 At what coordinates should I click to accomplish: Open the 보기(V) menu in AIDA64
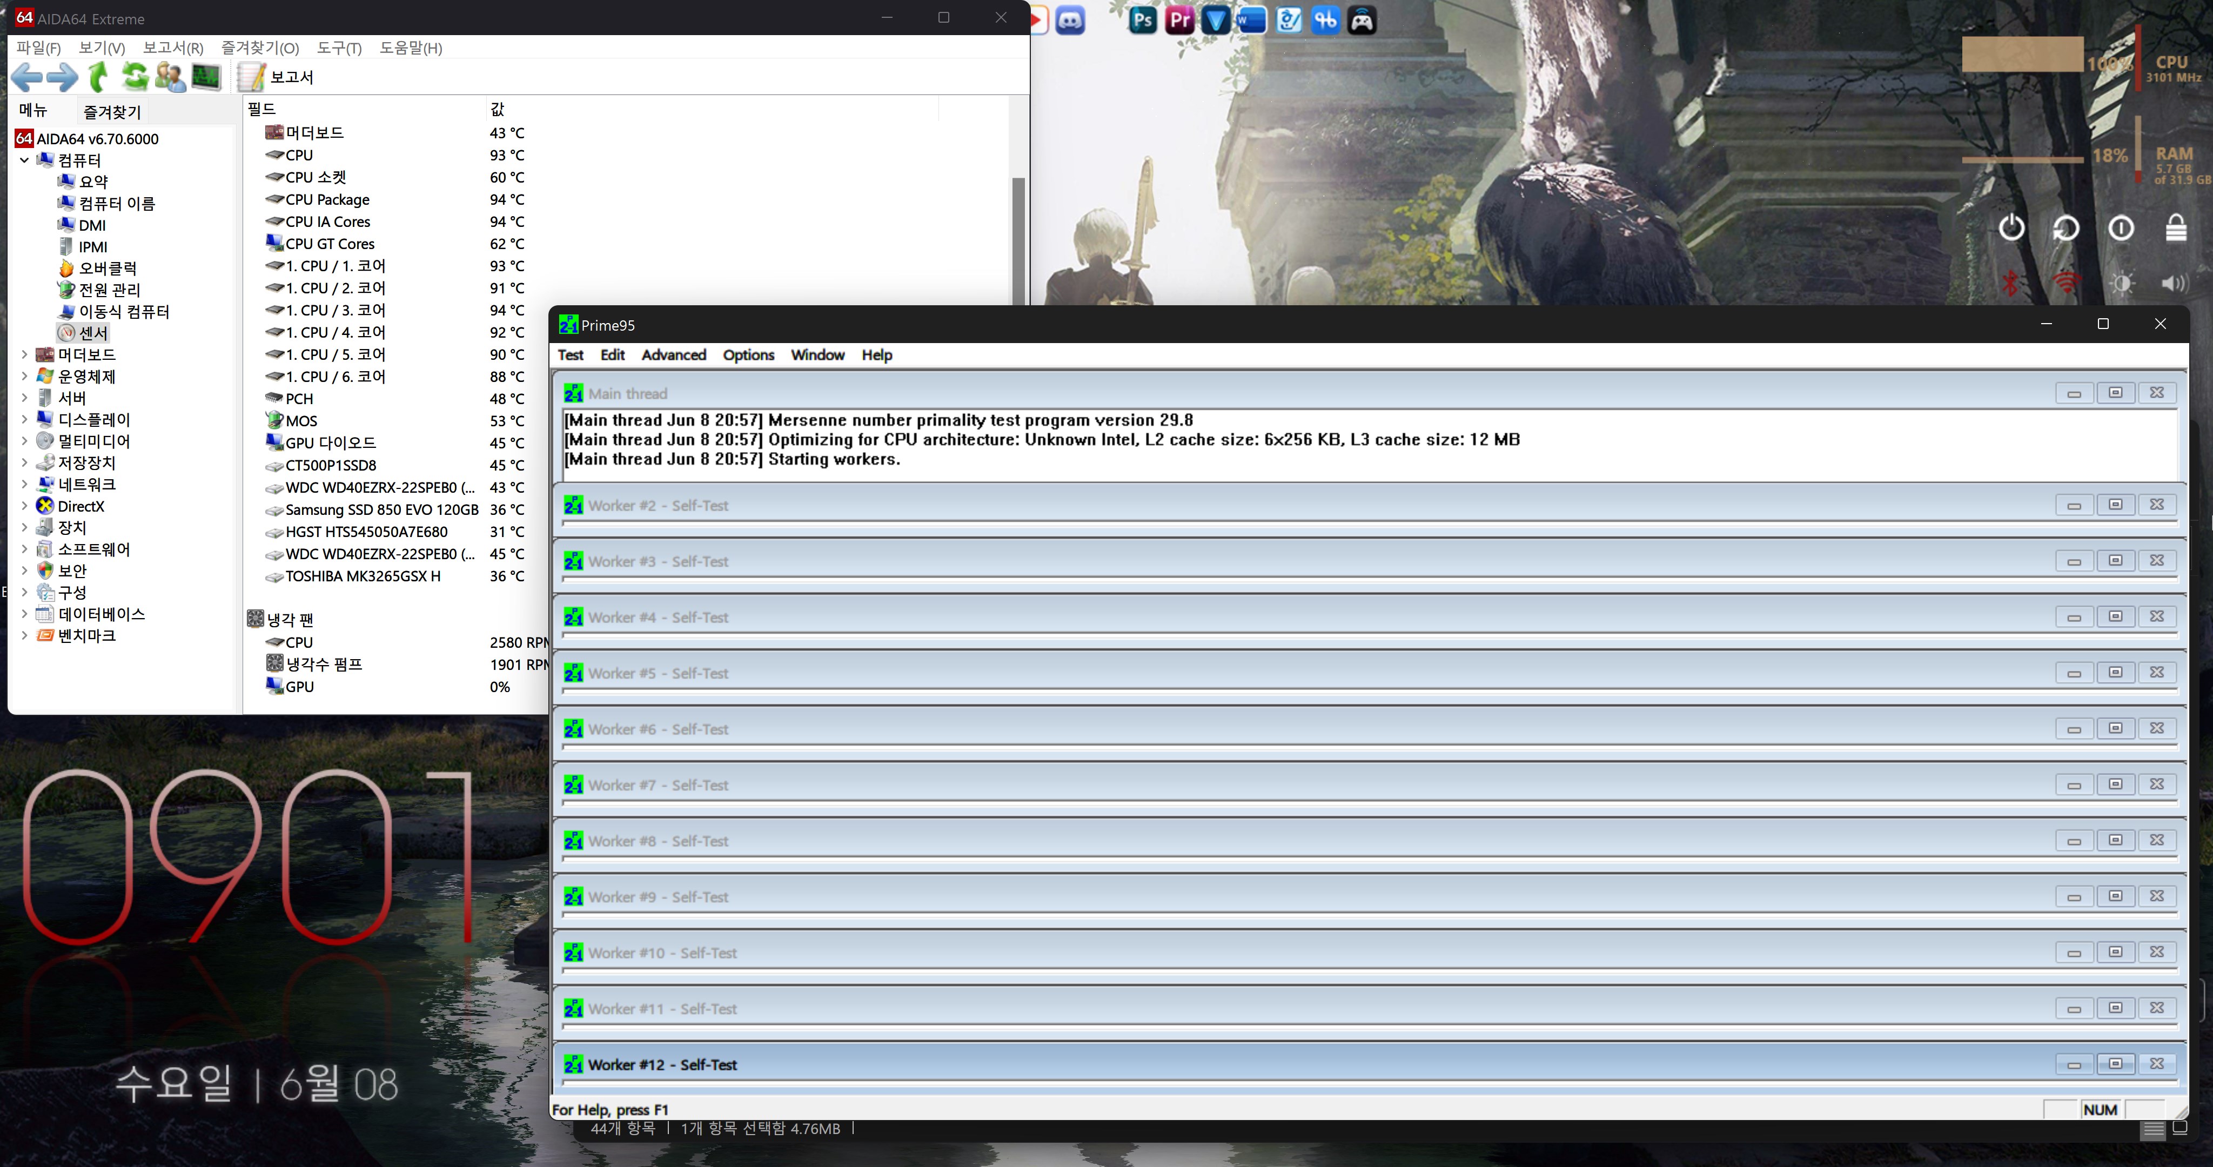102,47
